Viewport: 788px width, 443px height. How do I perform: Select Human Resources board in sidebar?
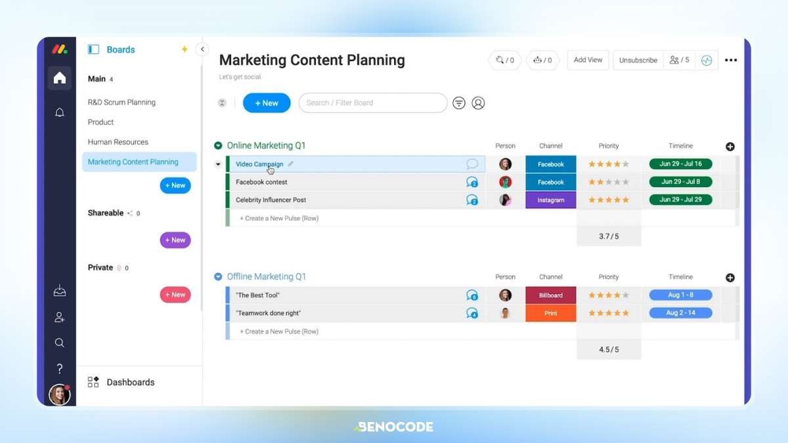118,142
